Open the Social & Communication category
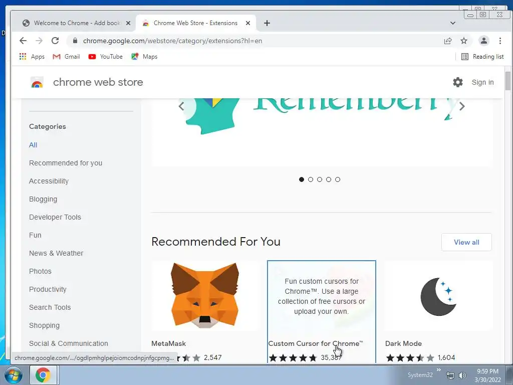Image resolution: width=513 pixels, height=385 pixels. [x=68, y=343]
